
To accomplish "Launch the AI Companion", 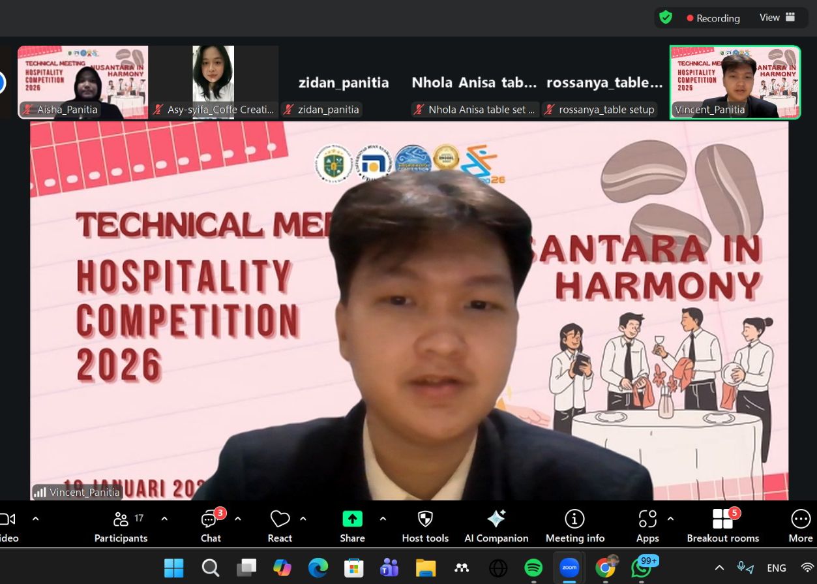I will (x=496, y=526).
